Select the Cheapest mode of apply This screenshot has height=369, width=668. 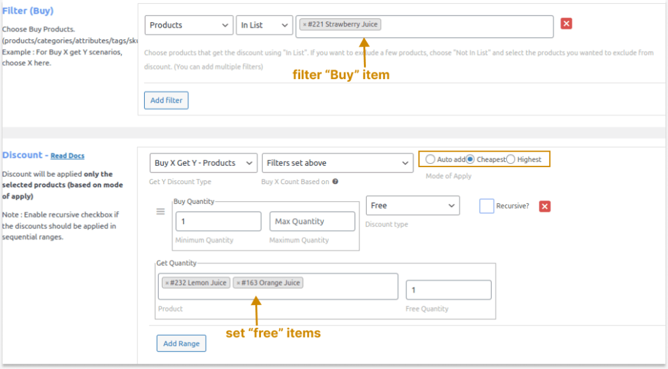[470, 159]
